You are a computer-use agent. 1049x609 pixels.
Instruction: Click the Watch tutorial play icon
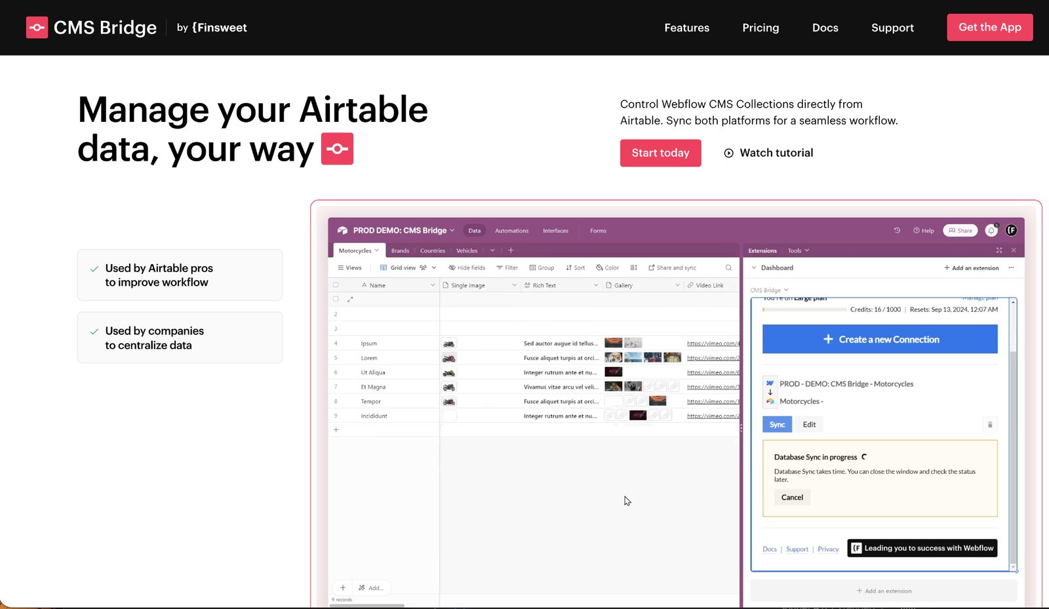tap(728, 153)
